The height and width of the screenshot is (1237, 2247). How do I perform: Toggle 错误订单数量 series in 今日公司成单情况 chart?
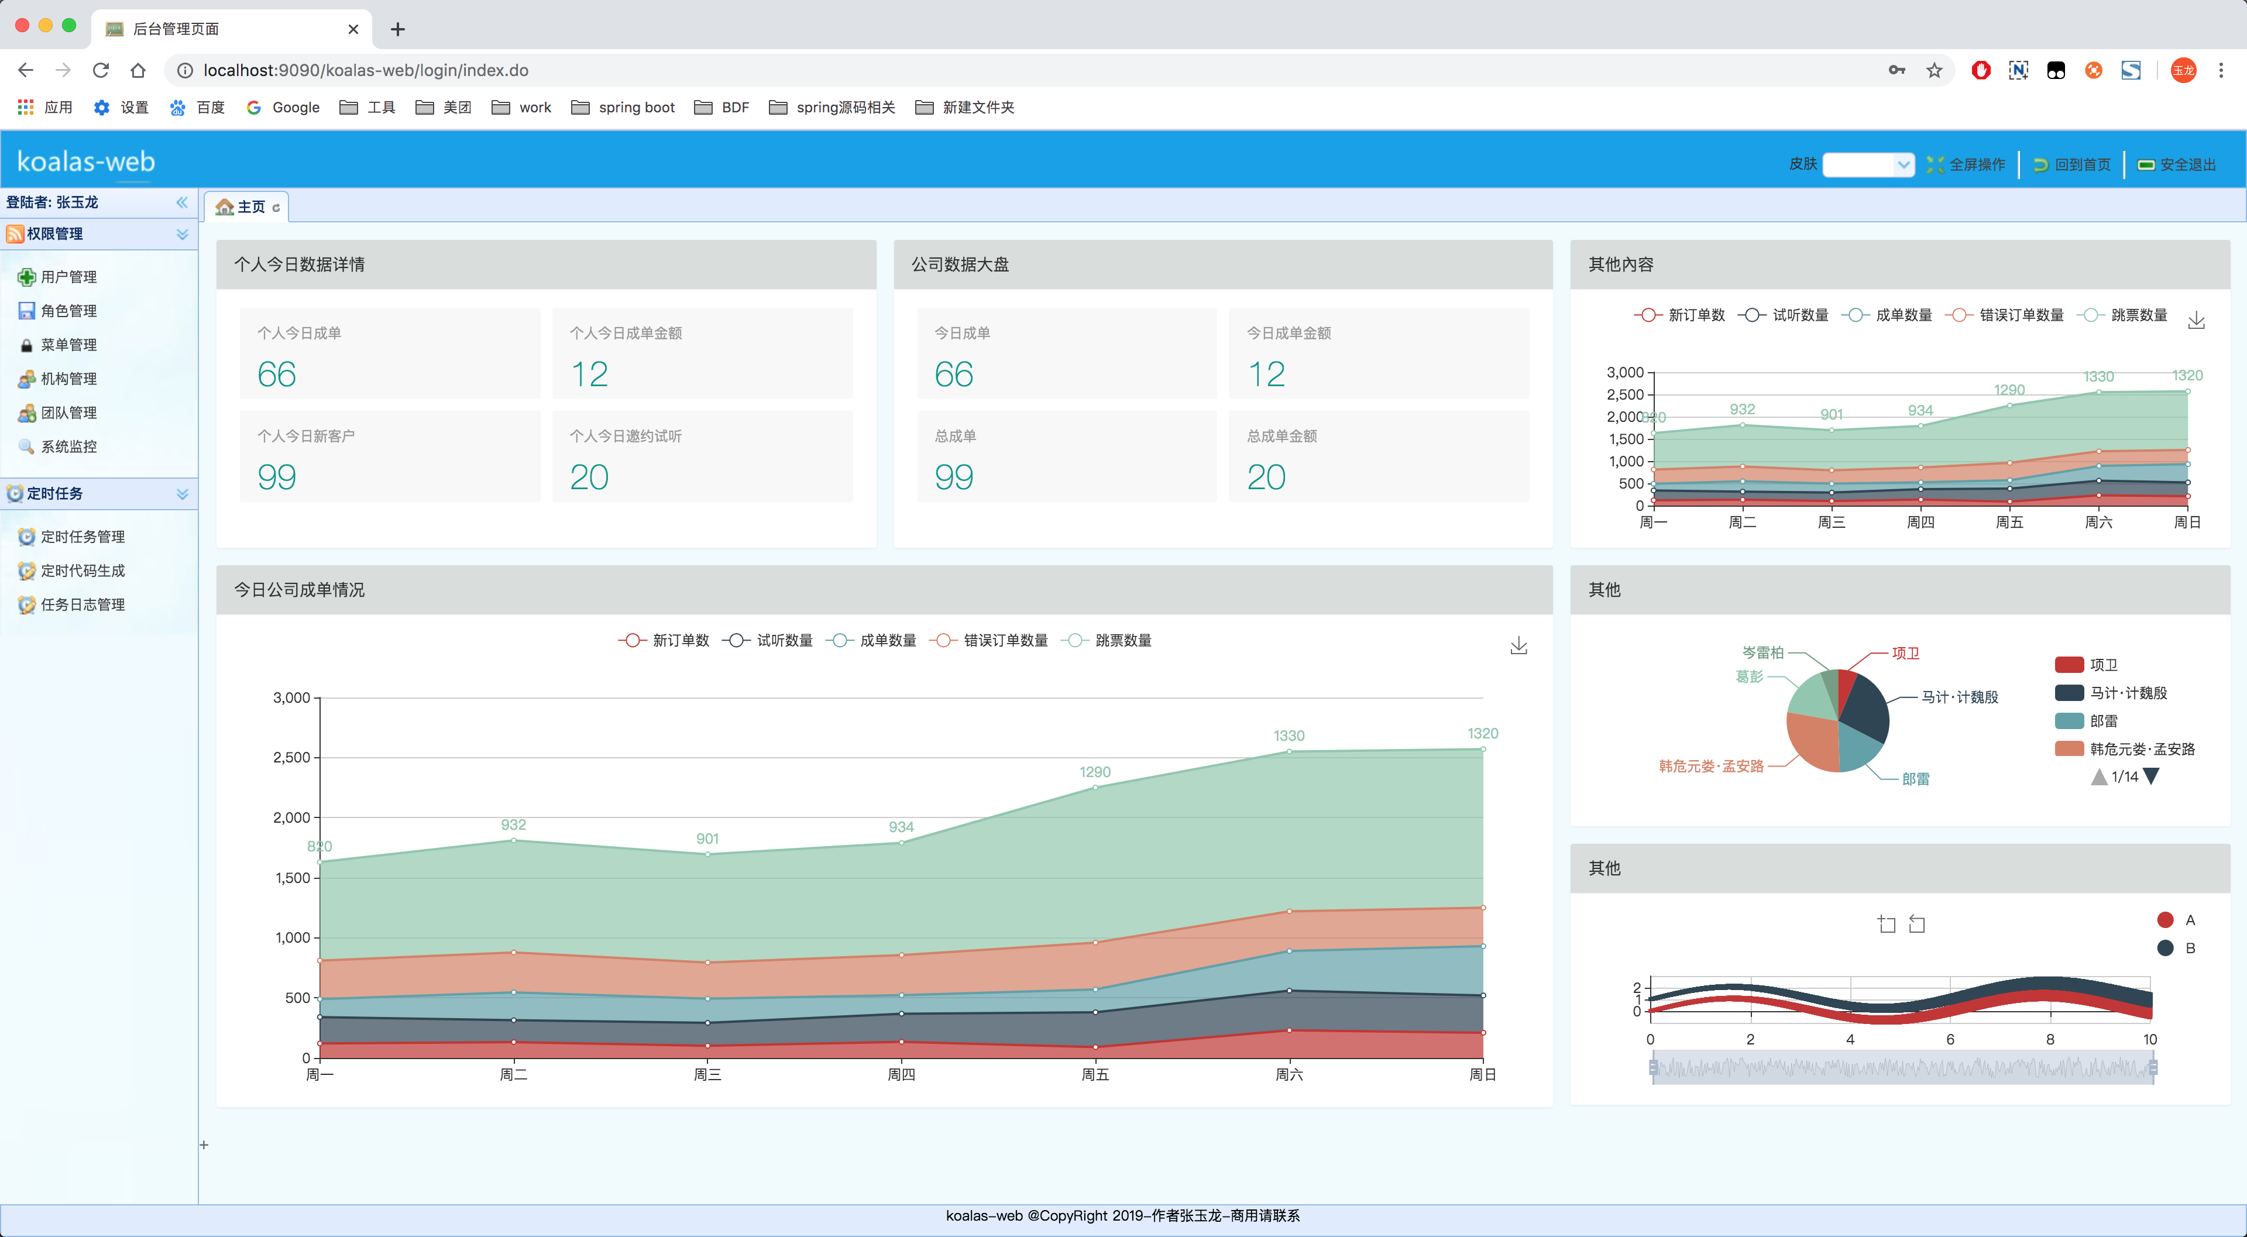tap(989, 640)
